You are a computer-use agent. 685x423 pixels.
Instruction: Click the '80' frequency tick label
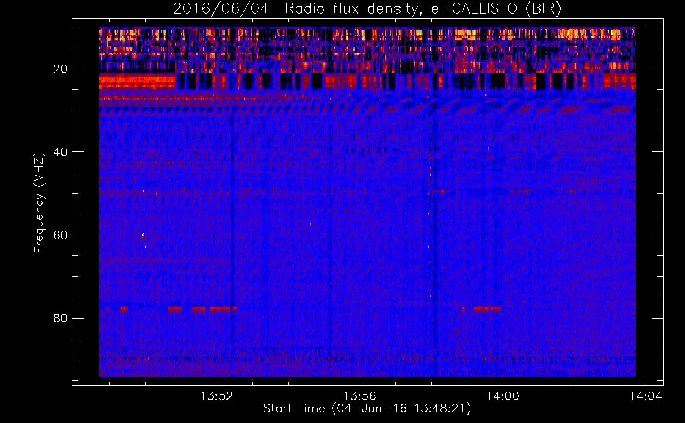tap(61, 318)
